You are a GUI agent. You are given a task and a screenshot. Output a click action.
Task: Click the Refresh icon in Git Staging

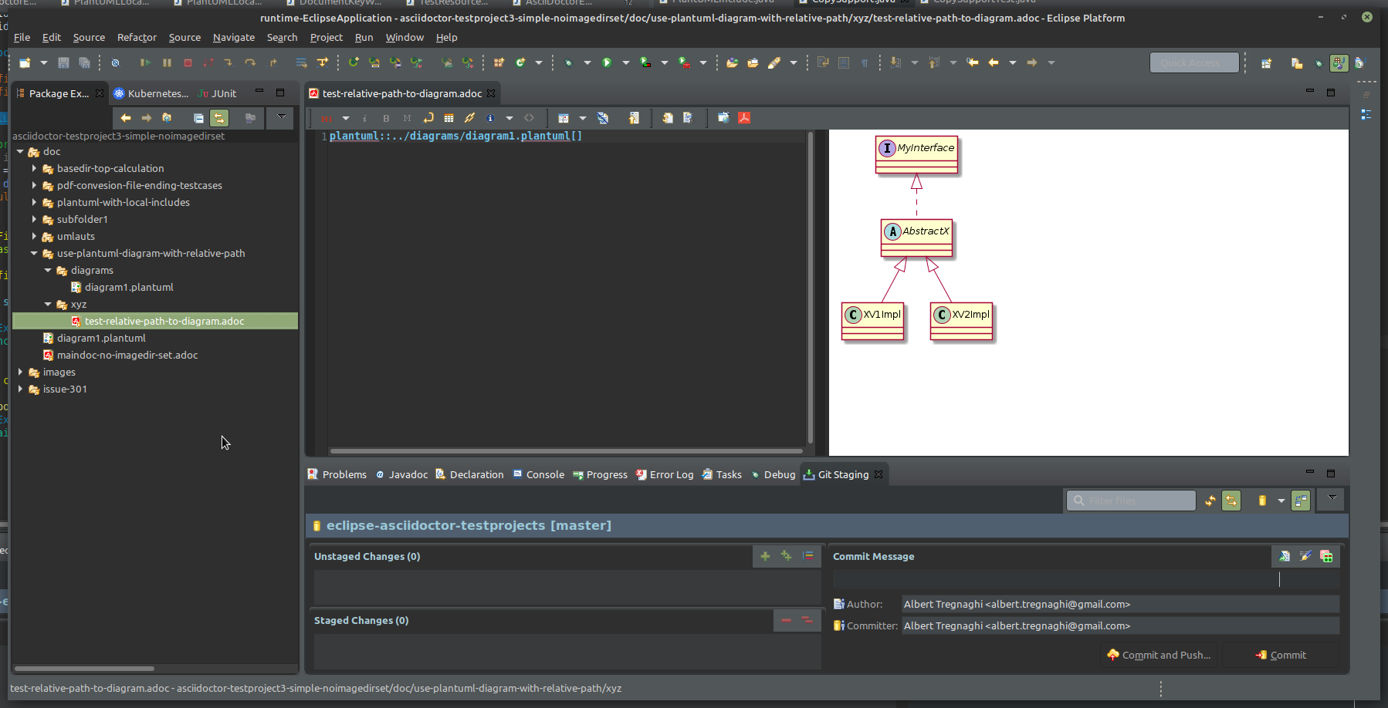1210,501
